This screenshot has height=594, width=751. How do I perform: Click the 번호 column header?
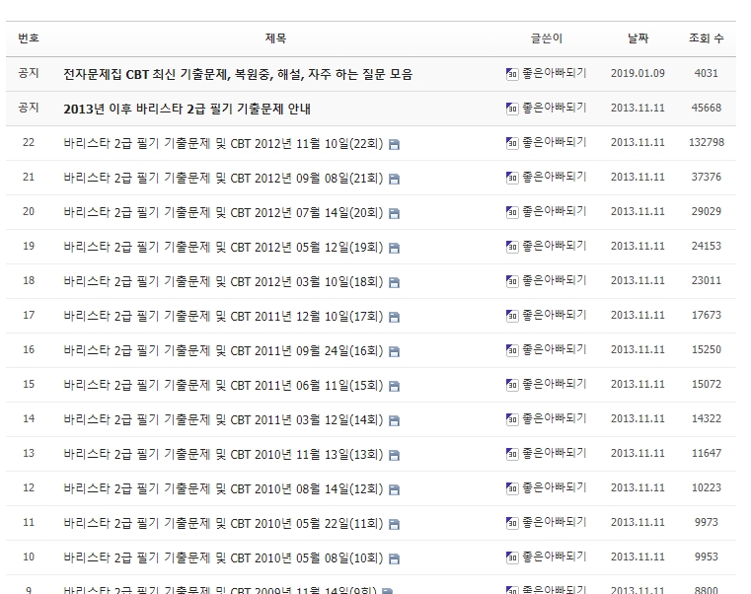(29, 38)
